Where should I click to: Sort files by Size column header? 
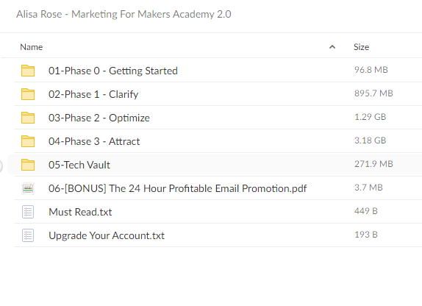tap(361, 47)
